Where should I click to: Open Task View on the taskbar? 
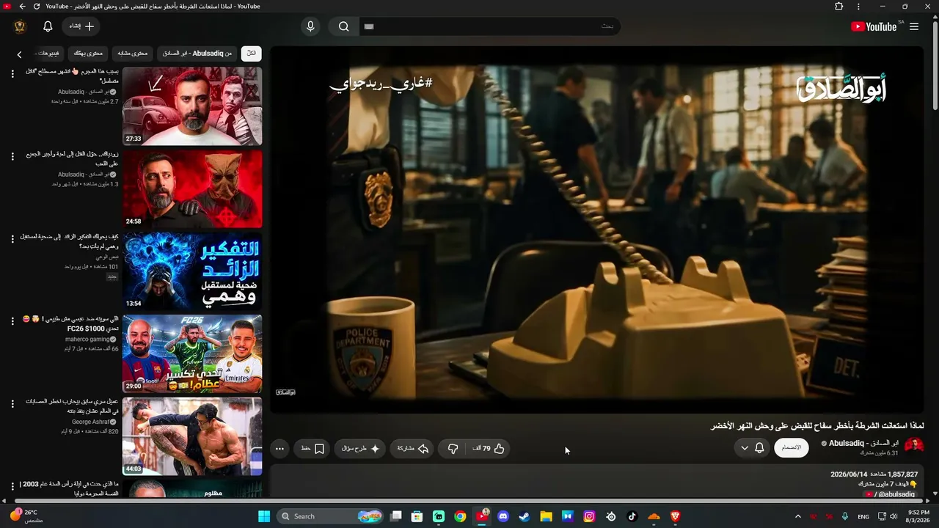396,516
